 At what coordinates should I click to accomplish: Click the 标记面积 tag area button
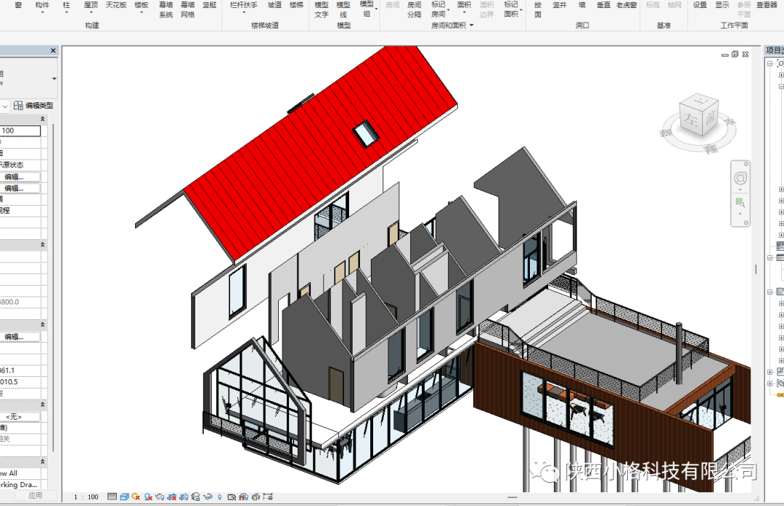point(511,9)
